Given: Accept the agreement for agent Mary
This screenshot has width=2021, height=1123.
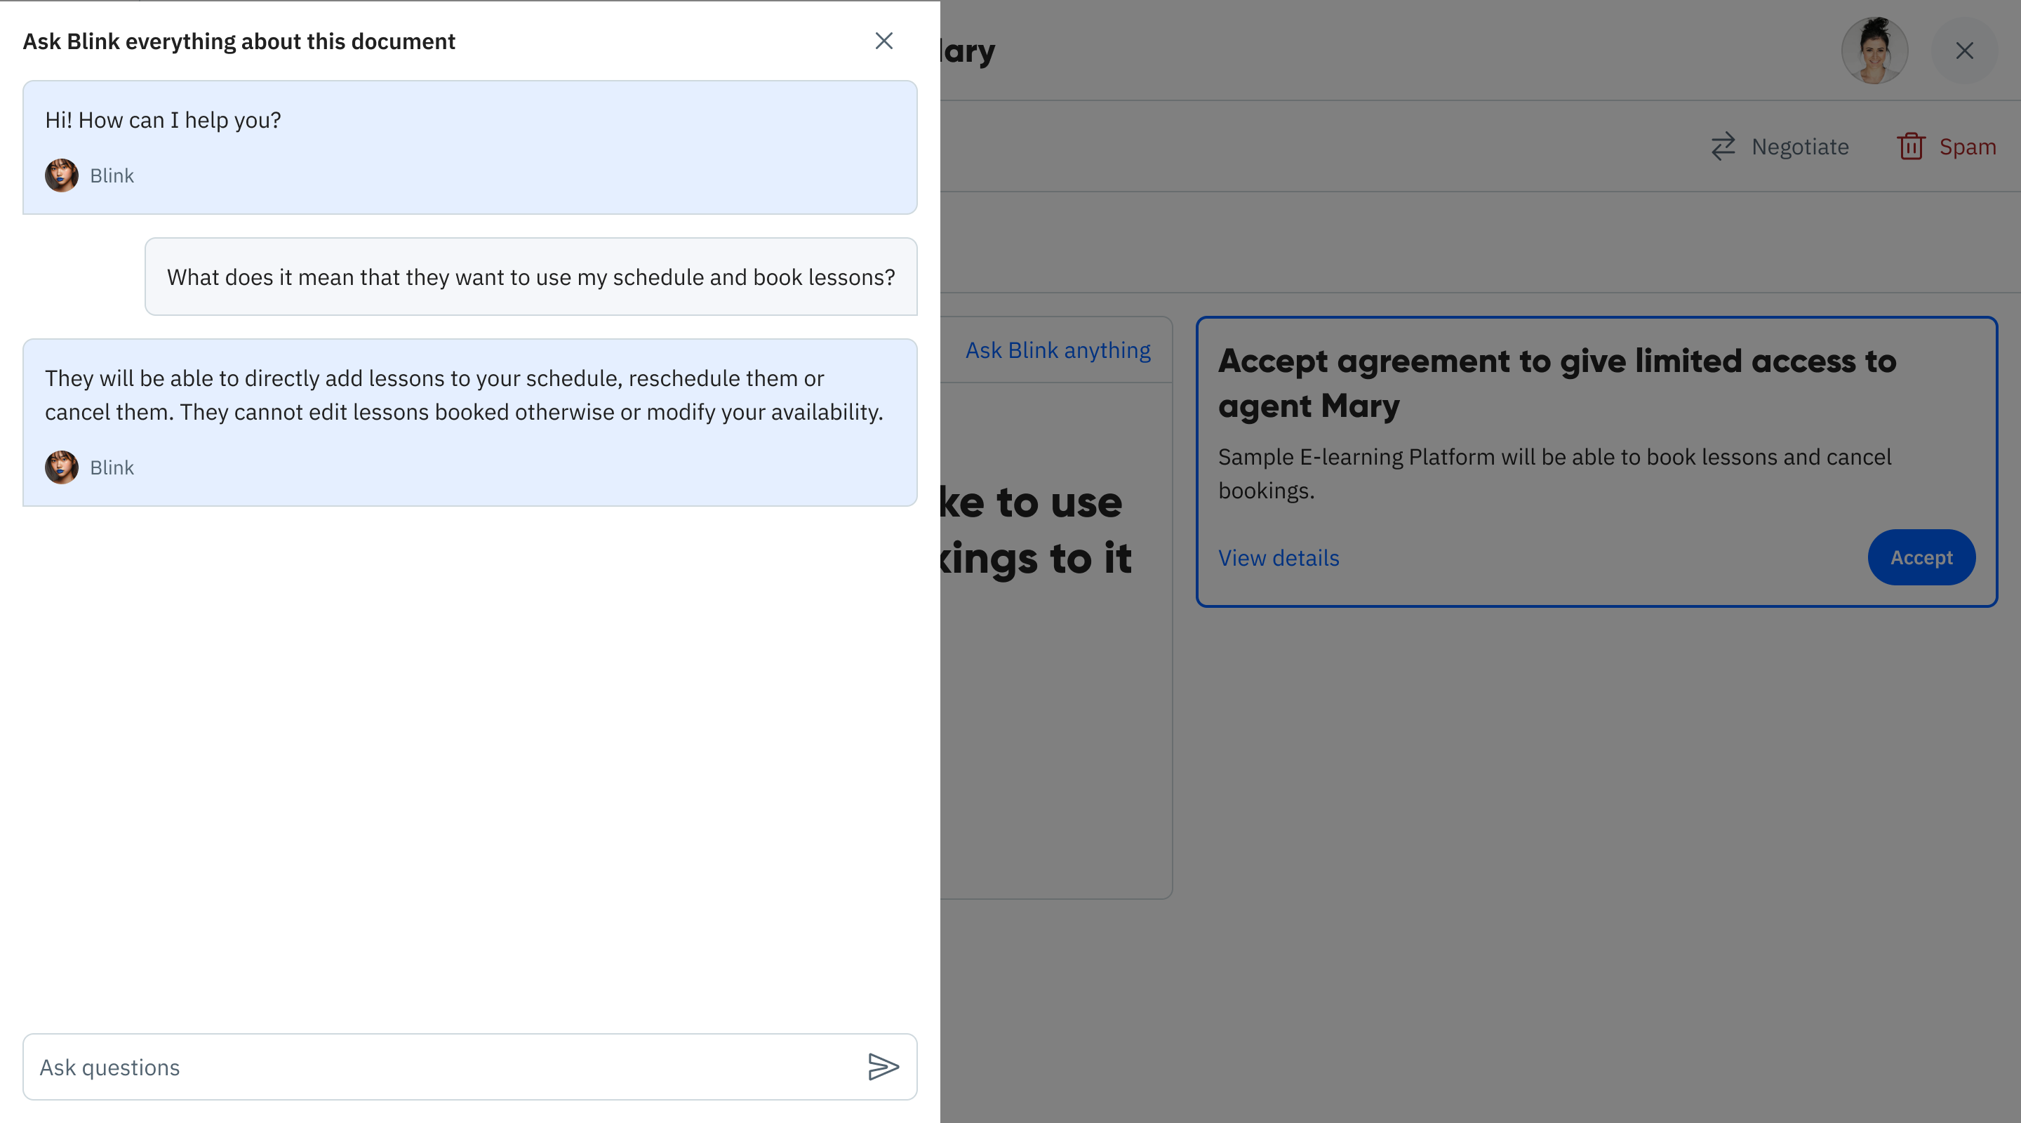Looking at the screenshot, I should (x=1921, y=557).
